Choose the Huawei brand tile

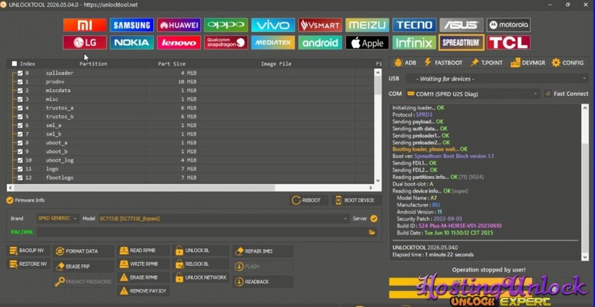pyautogui.click(x=179, y=25)
